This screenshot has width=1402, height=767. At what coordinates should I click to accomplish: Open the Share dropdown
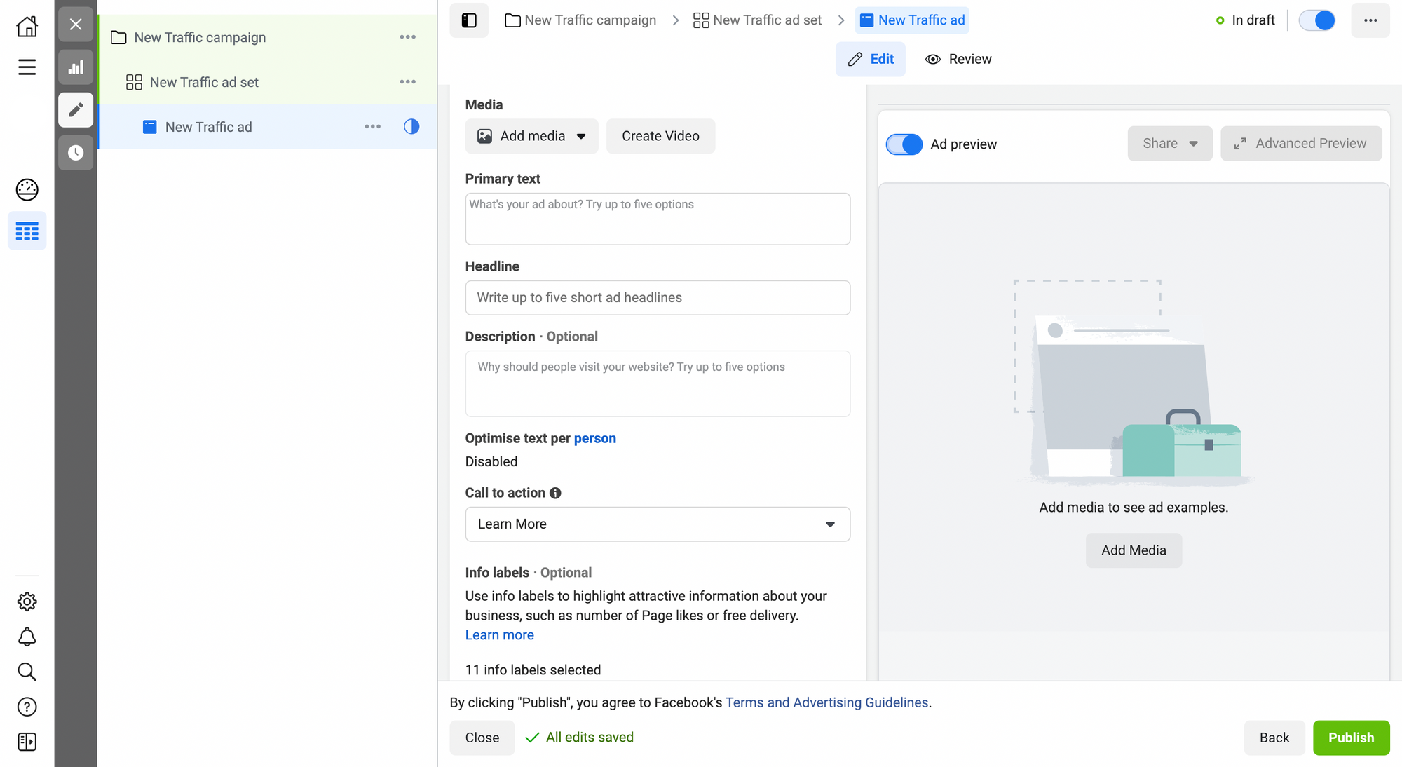[1170, 144]
